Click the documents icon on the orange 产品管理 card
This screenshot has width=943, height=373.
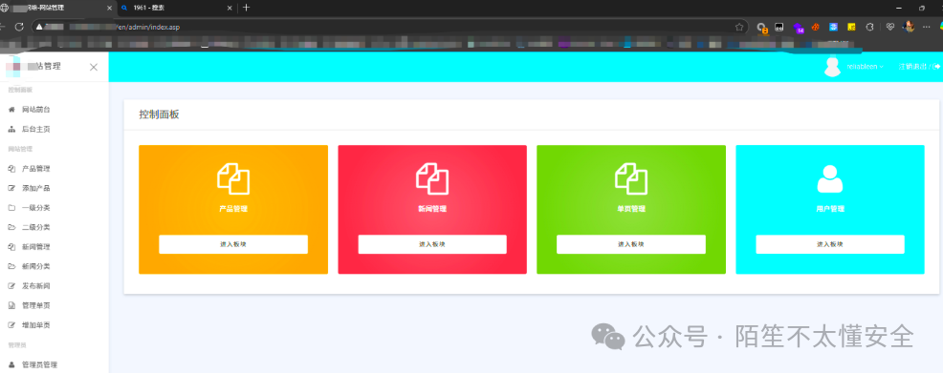coord(233,178)
